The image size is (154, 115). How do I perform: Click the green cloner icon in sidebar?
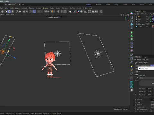click(132, 36)
